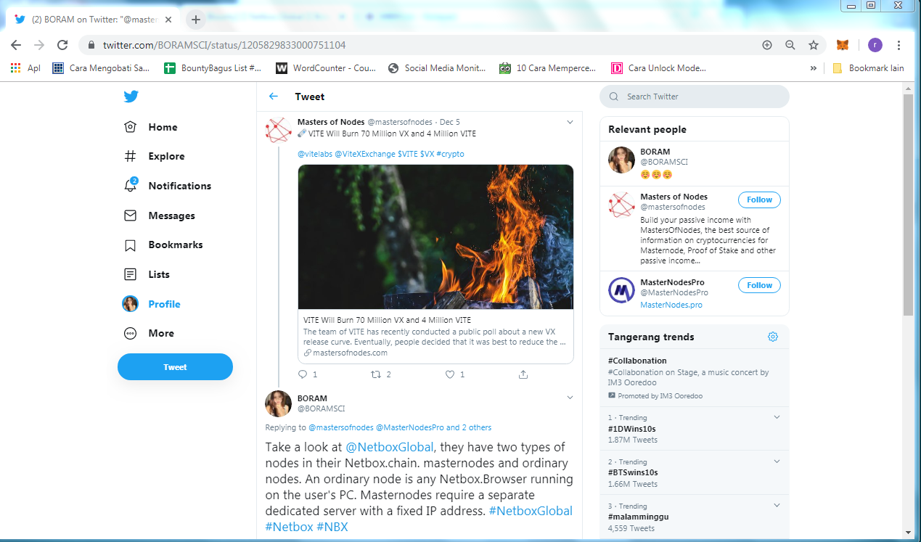Open Notifications with badge count 2

pos(168,186)
